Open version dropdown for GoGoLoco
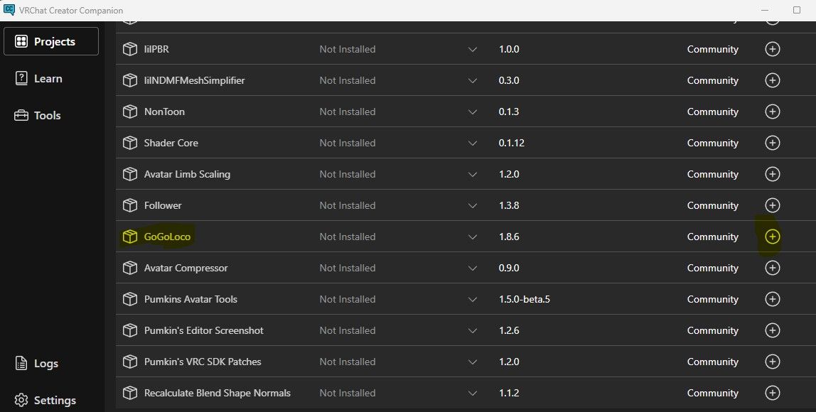816x412 pixels. [x=472, y=237]
